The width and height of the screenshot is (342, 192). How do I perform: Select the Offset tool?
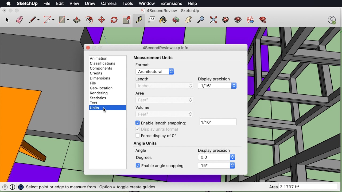(x=89, y=20)
